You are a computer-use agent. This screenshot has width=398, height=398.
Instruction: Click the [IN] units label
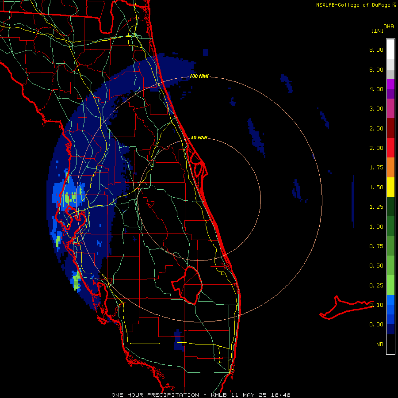pos(377,31)
